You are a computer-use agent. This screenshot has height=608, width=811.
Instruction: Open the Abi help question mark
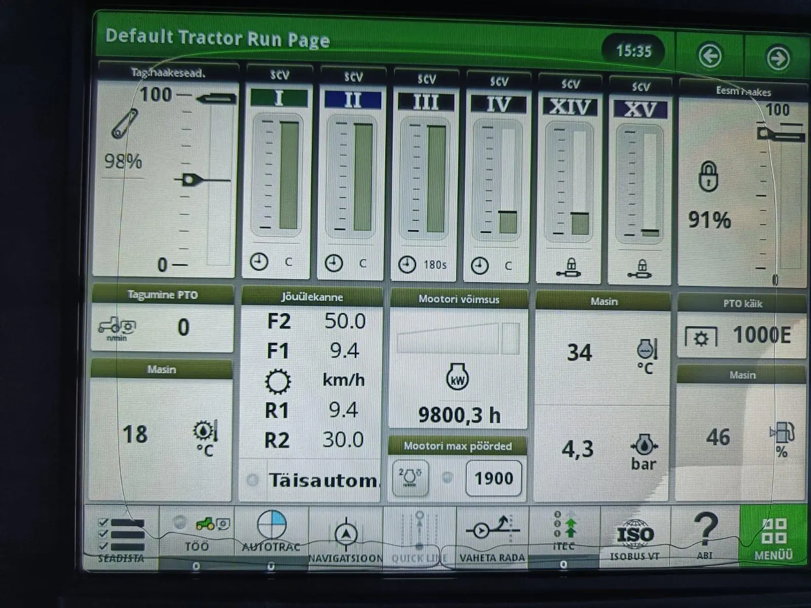tap(705, 535)
